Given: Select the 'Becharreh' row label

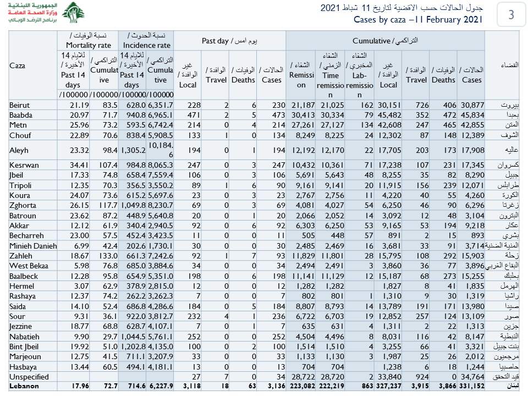Looking at the screenshot, I should 26,235.
